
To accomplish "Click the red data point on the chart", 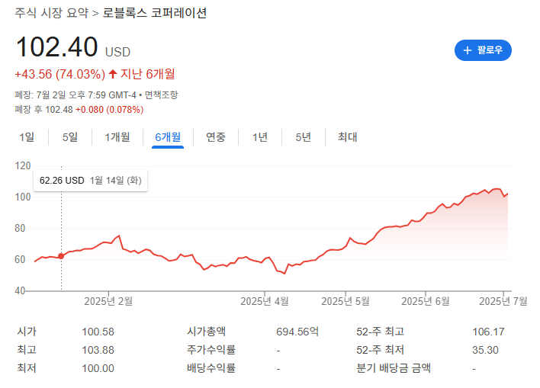I will tap(61, 256).
